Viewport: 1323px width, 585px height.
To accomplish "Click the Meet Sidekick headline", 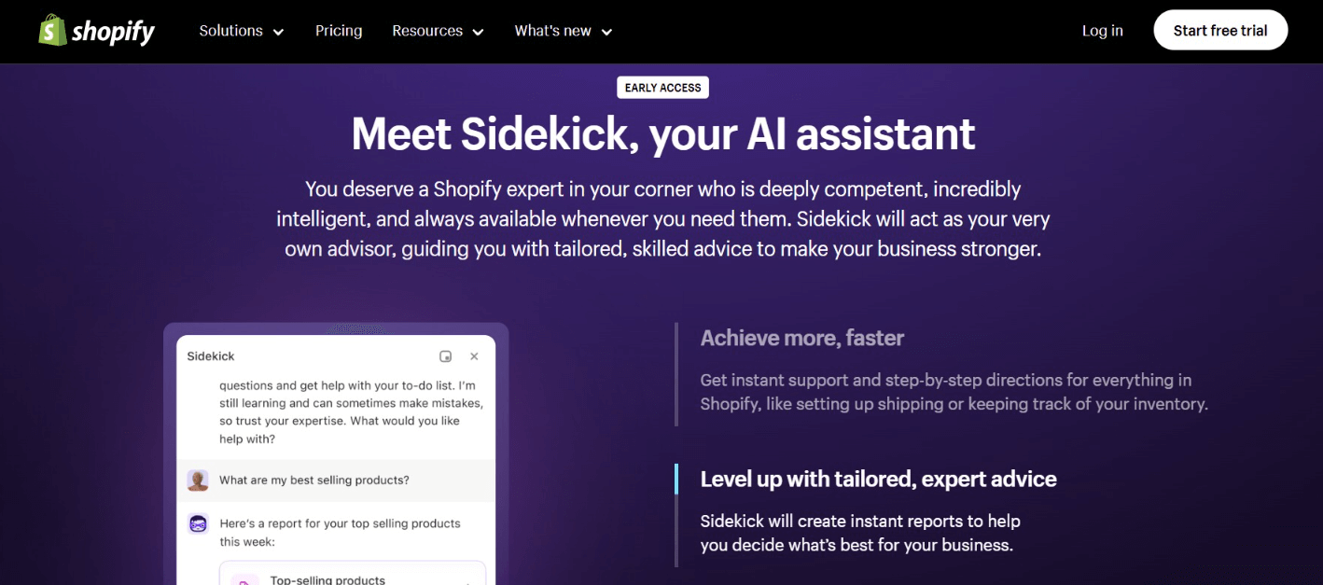I will [x=662, y=134].
